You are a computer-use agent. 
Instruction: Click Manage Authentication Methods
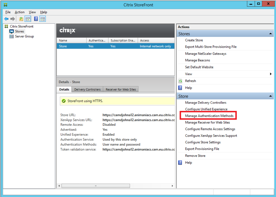click(209, 116)
